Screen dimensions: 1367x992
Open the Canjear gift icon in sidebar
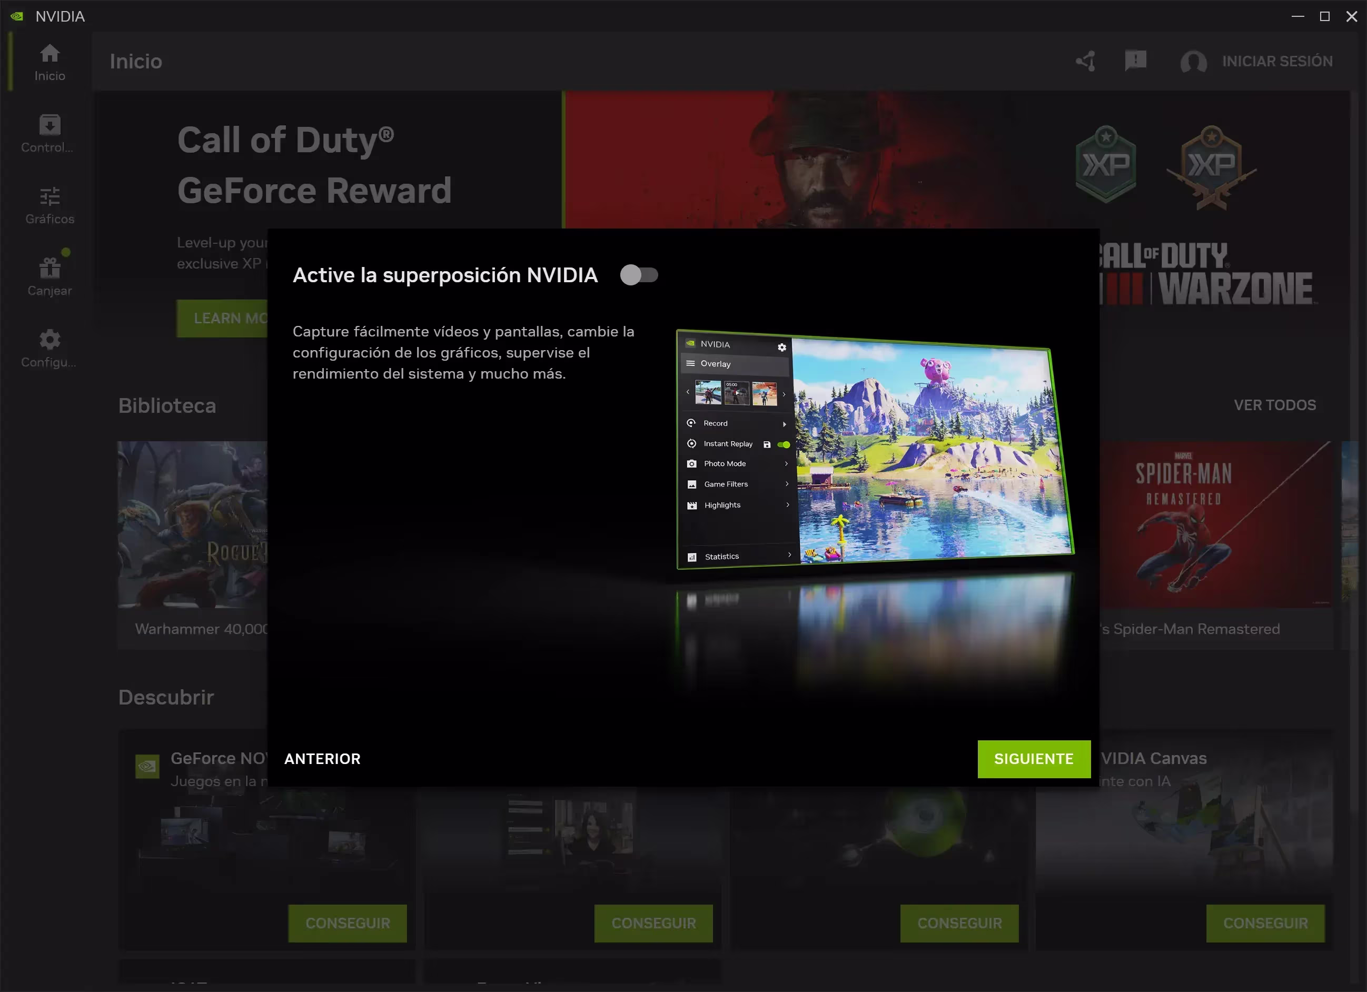49,277
